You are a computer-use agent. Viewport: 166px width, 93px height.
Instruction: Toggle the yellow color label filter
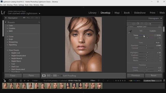coord(131,81)
